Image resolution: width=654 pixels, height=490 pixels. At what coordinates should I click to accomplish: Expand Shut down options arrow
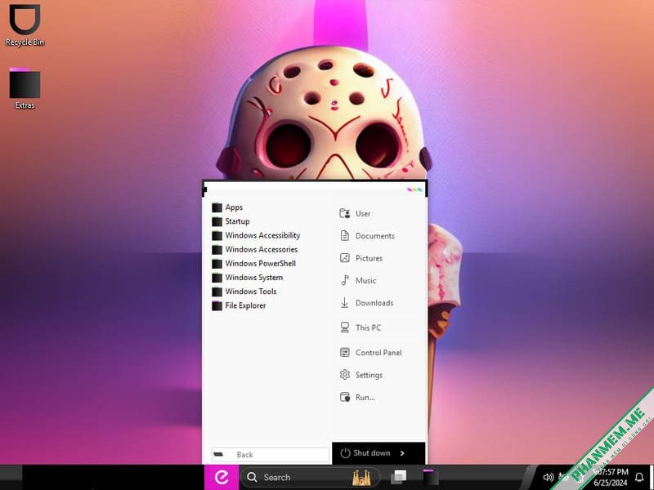[x=402, y=453]
